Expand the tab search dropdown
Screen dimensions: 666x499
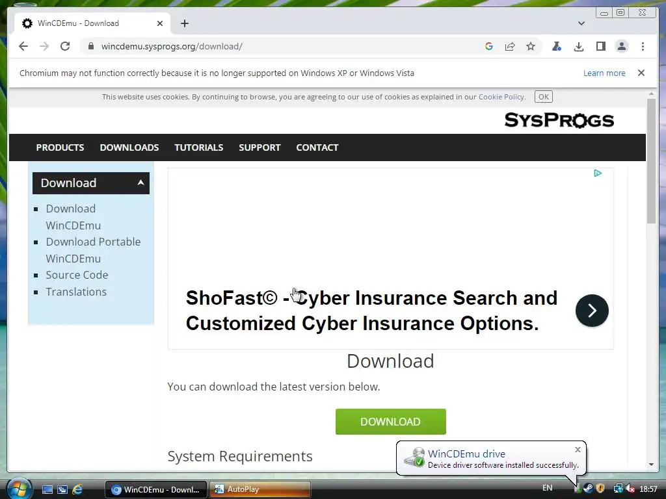tap(581, 23)
